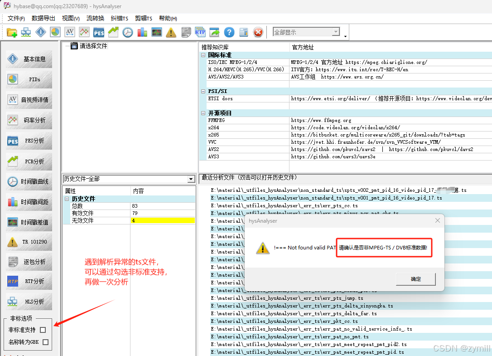Click the red X stop toolbar icon

click(258, 32)
